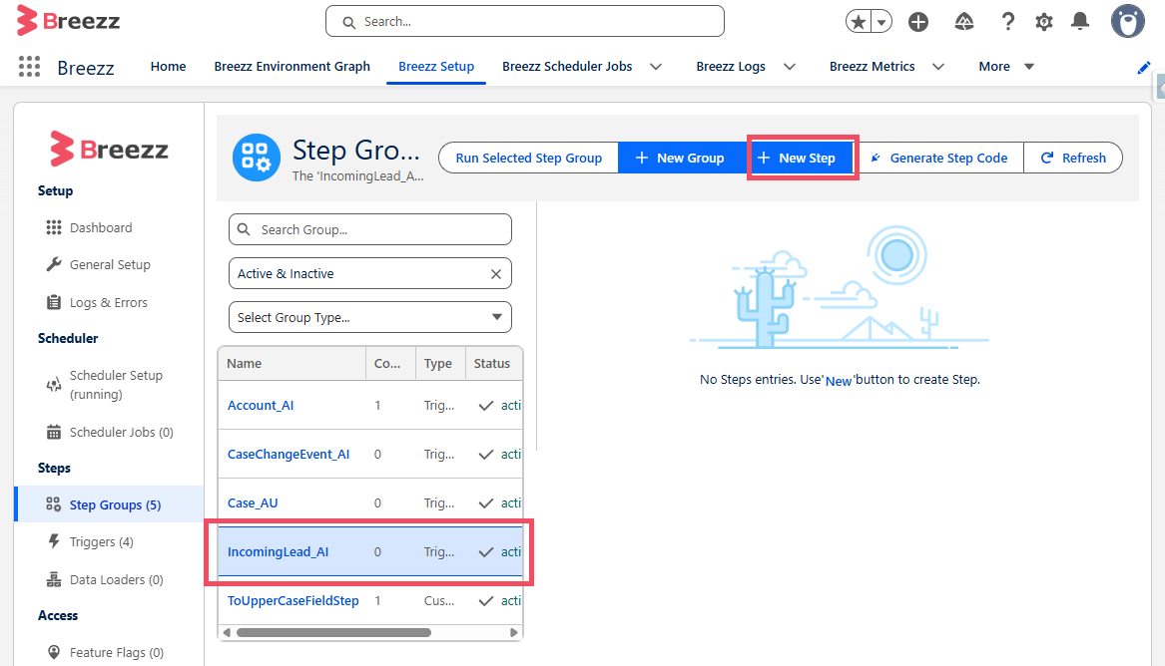Open the Trailhead guidance icon

[x=963, y=22]
